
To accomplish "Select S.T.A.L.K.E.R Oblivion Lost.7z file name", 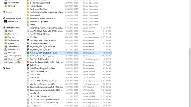I will (41, 96).
